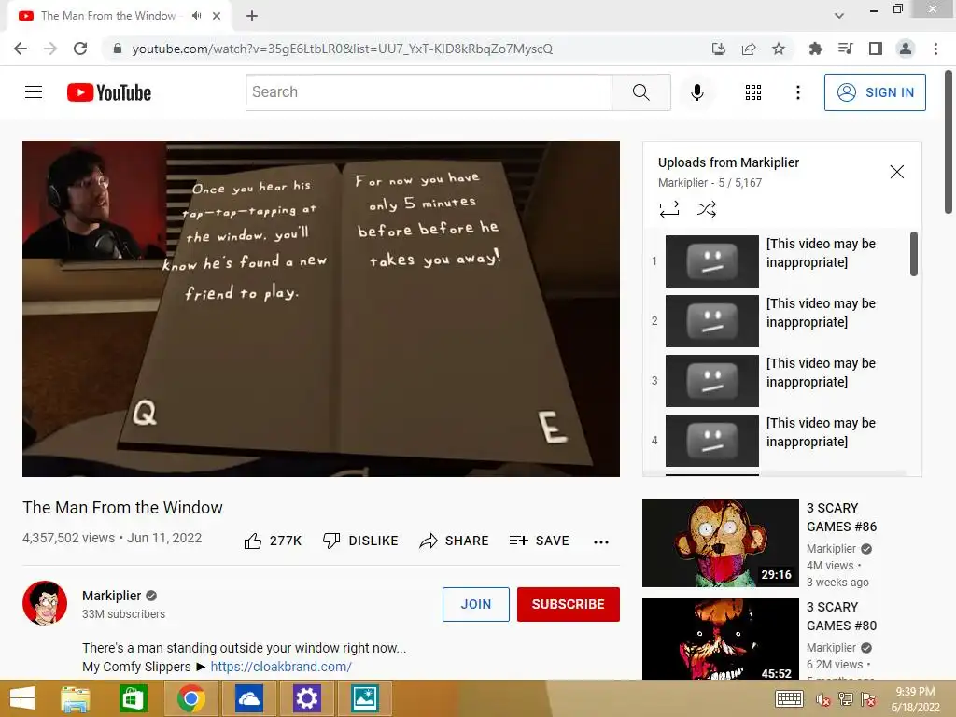Open media control icon in toolbar
This screenshot has width=956, height=717.
845,49
